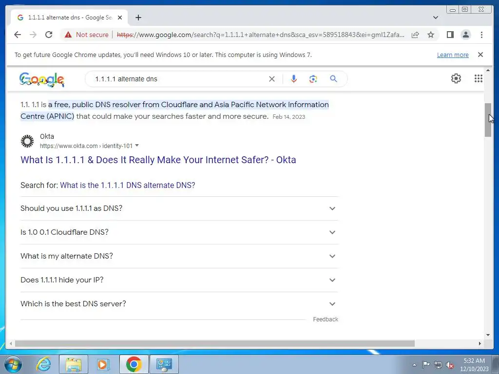The height and width of the screenshot is (374, 499).
Task: Clear the search box text
Action: click(272, 79)
